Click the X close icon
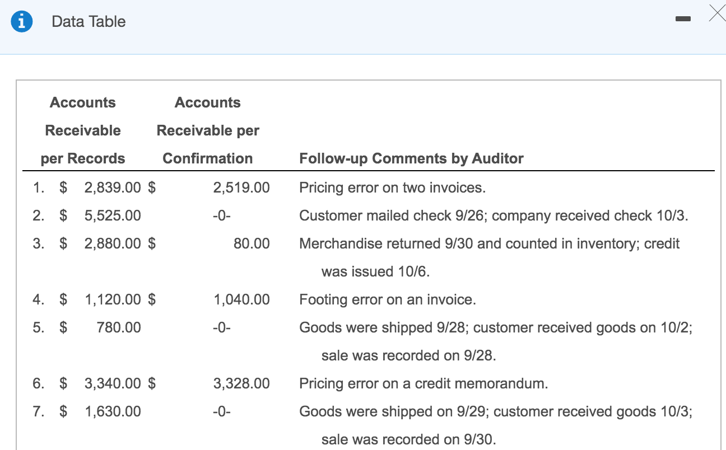This screenshot has width=726, height=450. 717,13
